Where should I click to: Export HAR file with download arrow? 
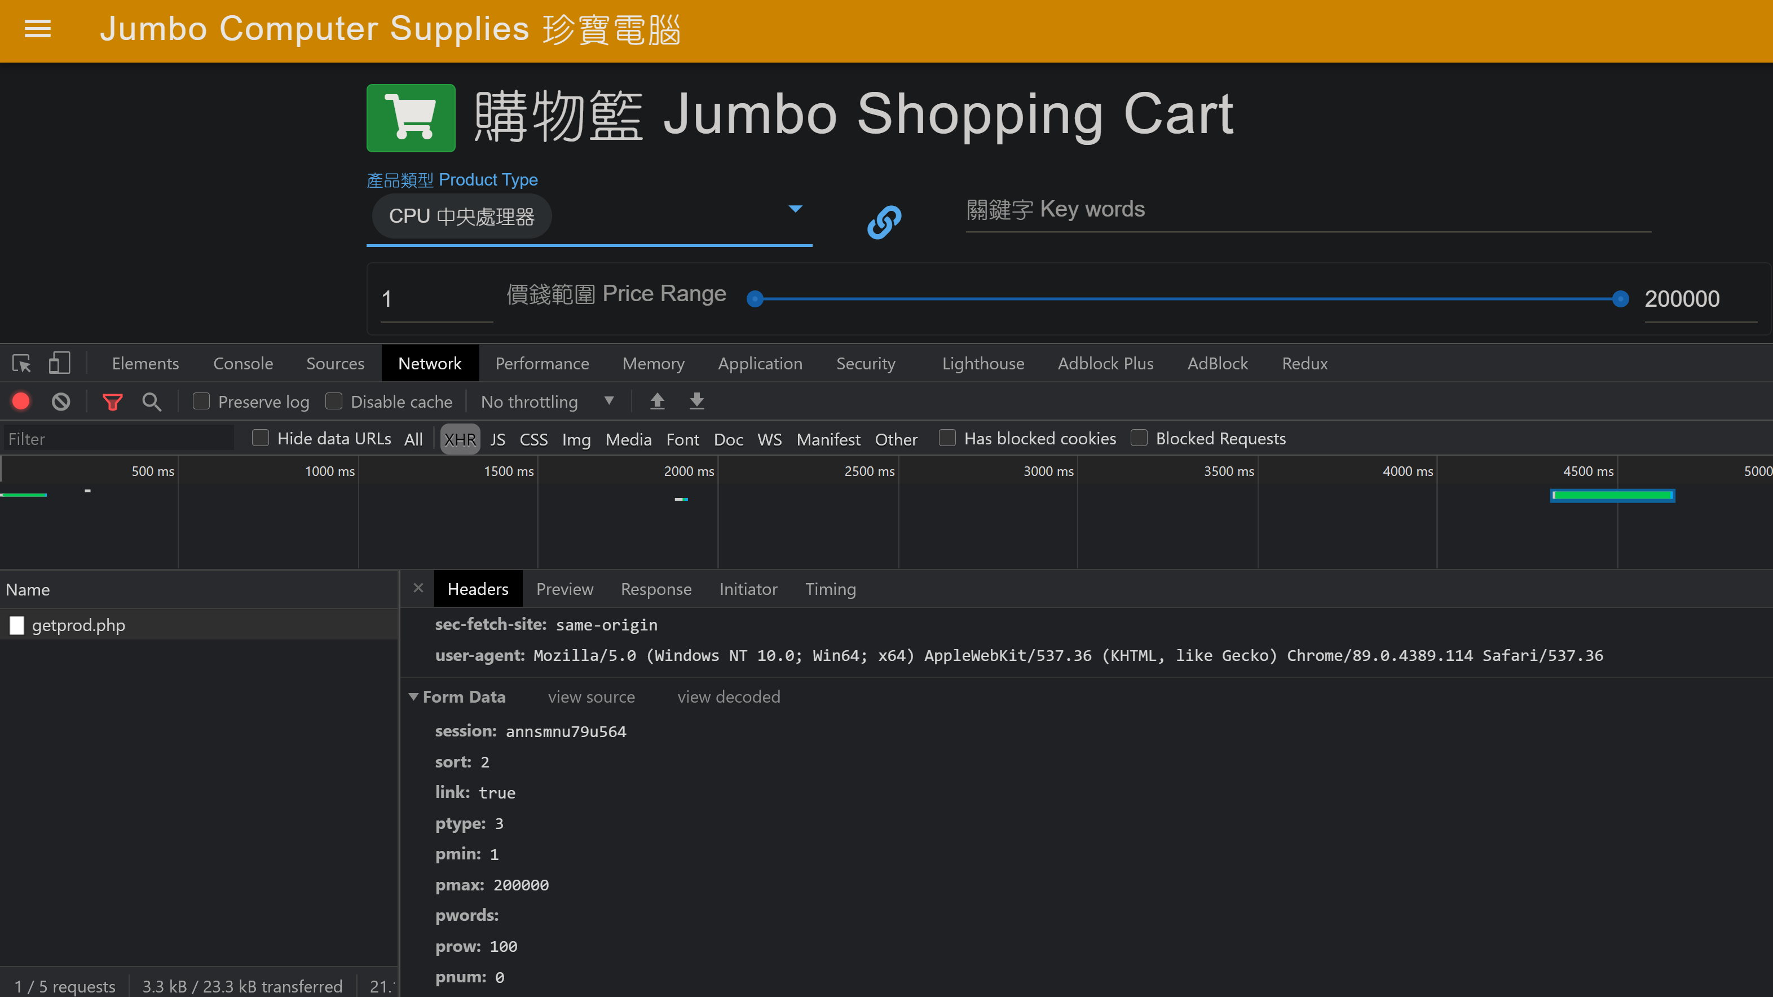(696, 401)
